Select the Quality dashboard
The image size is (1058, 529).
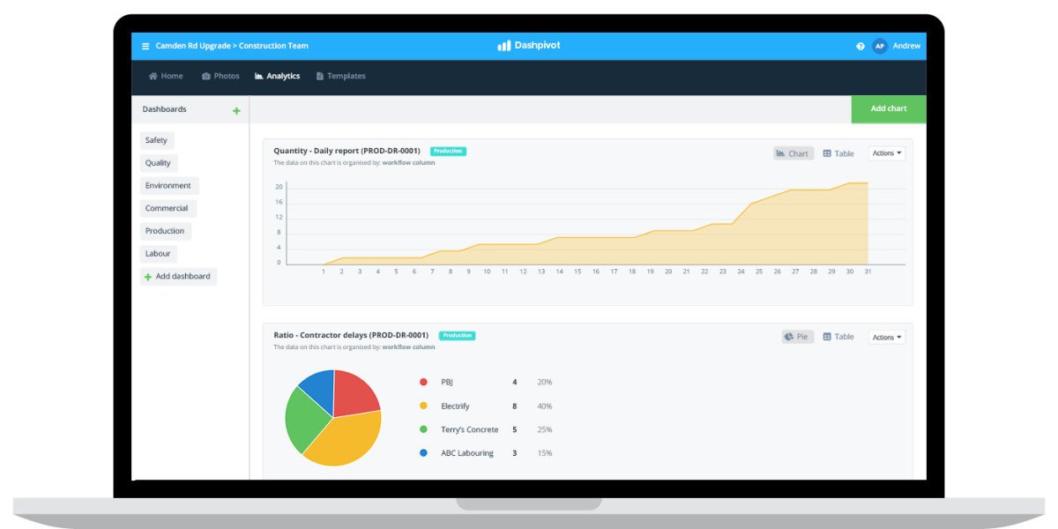(159, 163)
